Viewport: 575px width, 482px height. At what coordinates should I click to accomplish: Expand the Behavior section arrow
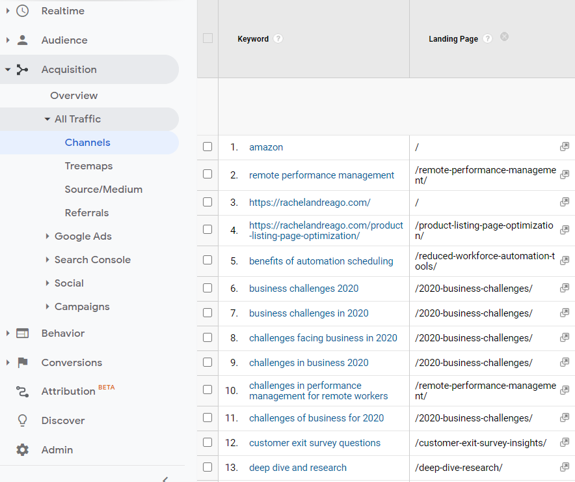point(8,333)
